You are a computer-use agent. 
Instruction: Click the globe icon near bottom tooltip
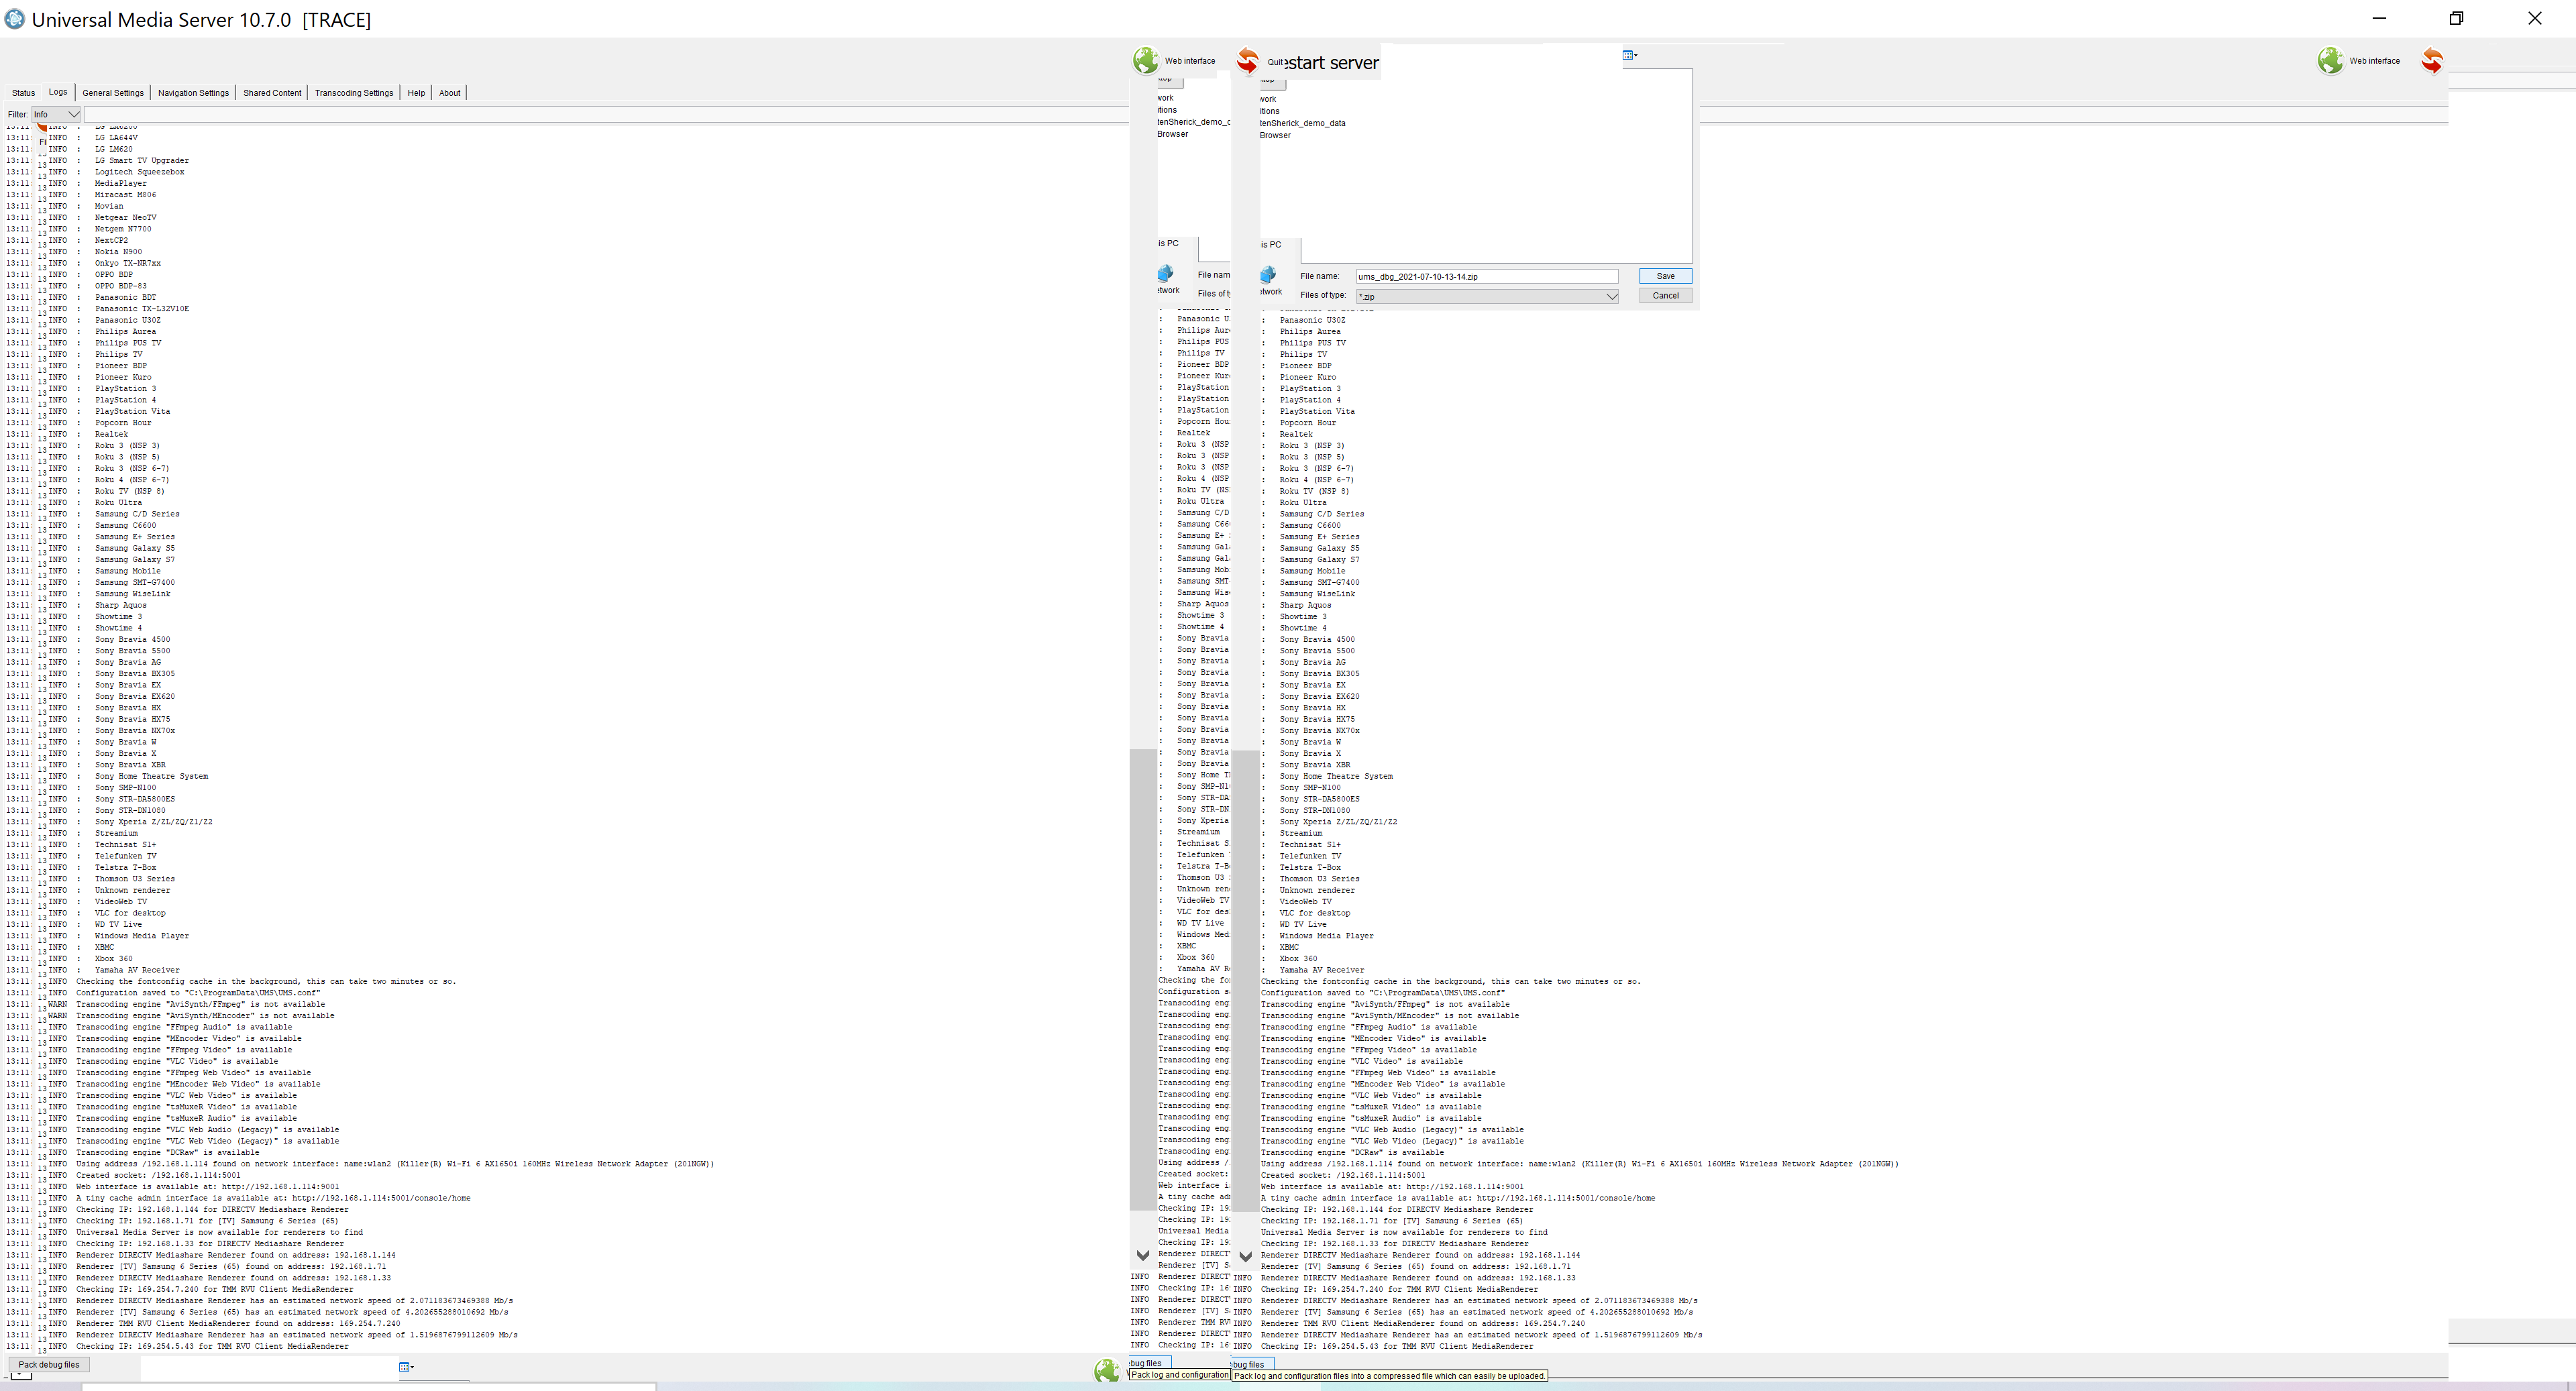click(x=1106, y=1370)
